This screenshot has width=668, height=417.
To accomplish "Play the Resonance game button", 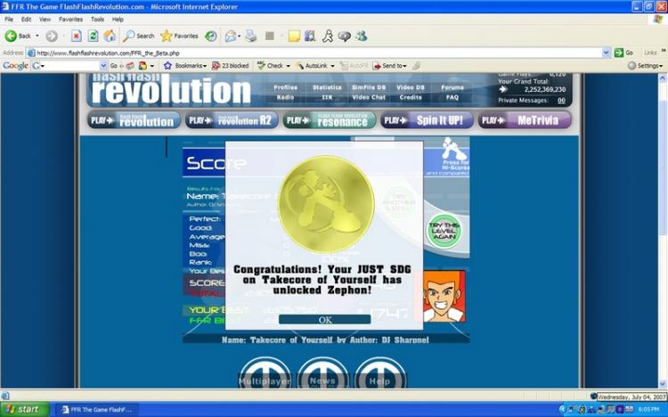I will (329, 120).
